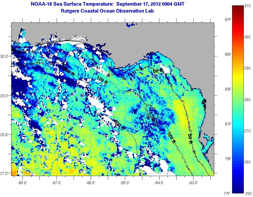The height and width of the screenshot is (197, 253).
Task: Click the -88 0' longitude axis label
Action: click(x=23, y=183)
